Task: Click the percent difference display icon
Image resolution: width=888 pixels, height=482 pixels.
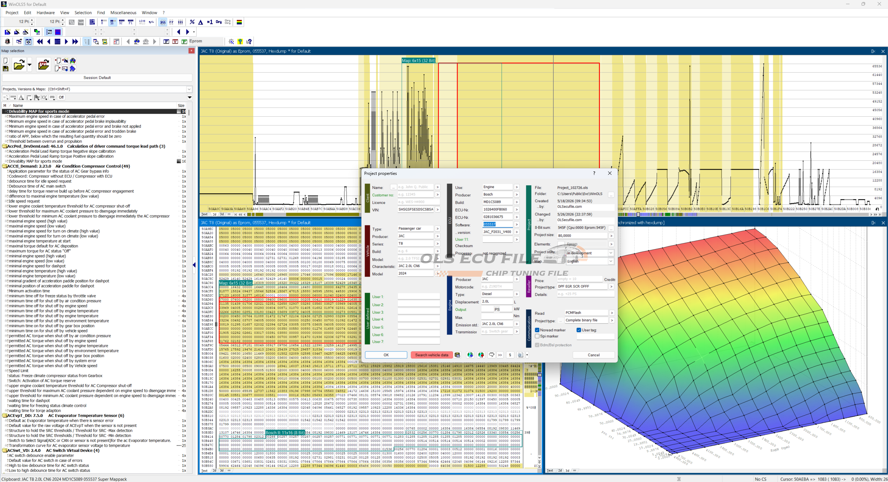Action: pyautogui.click(x=192, y=22)
